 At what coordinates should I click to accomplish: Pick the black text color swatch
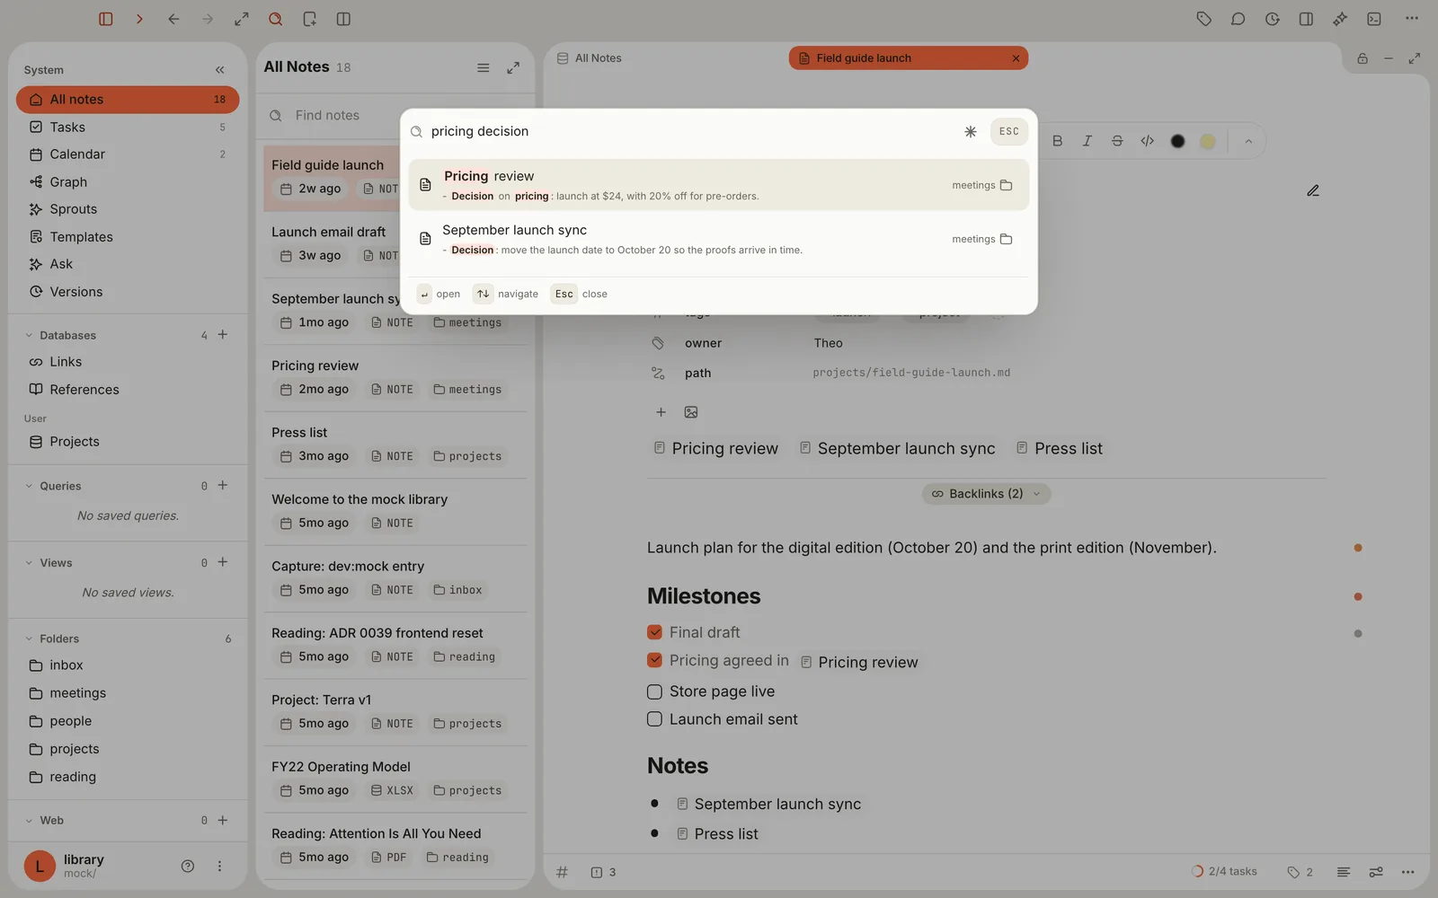click(x=1178, y=141)
